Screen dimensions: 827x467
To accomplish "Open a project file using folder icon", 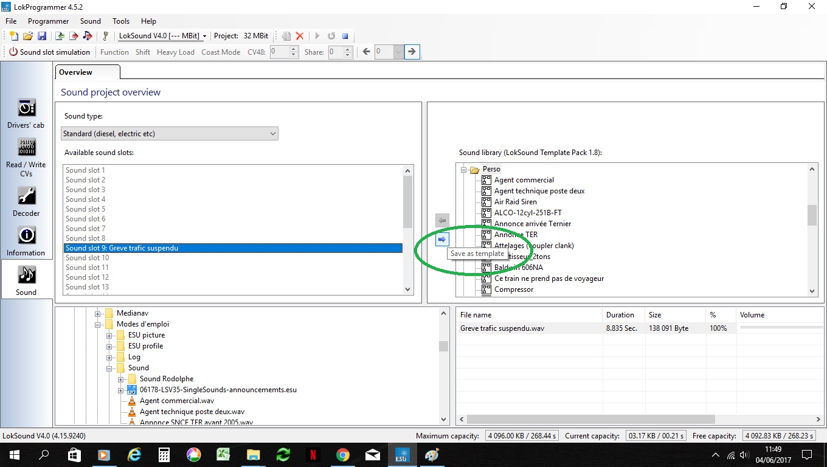I will [x=28, y=36].
